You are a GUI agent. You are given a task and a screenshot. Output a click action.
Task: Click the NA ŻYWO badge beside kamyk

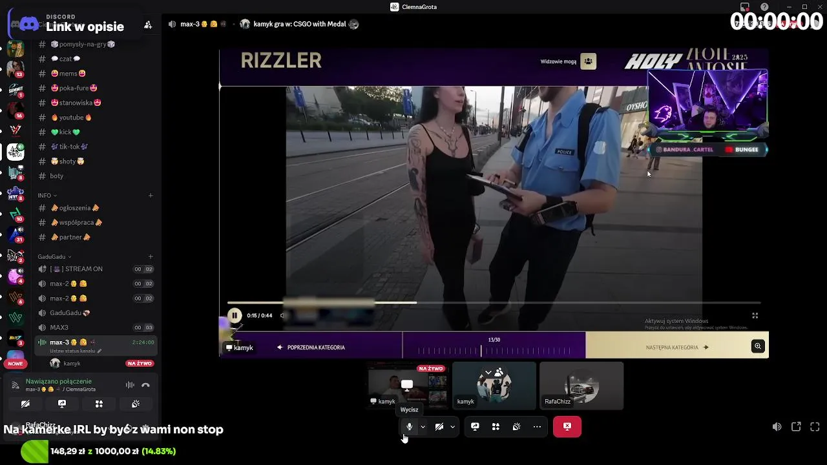pos(140,364)
